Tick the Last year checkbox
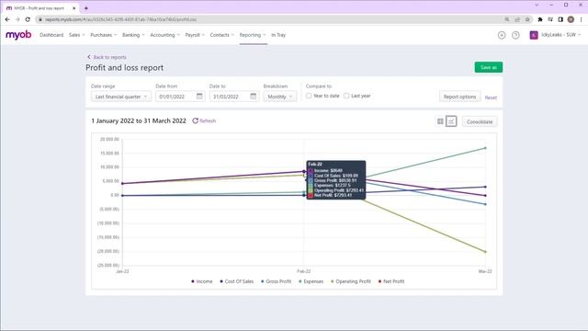588x331 pixels. pyautogui.click(x=346, y=96)
